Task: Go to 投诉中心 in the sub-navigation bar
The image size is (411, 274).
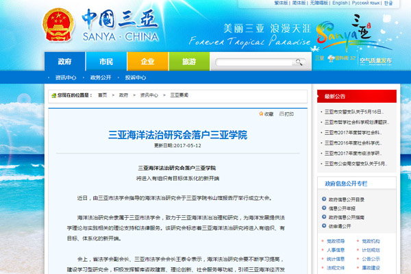Action: 135,77
